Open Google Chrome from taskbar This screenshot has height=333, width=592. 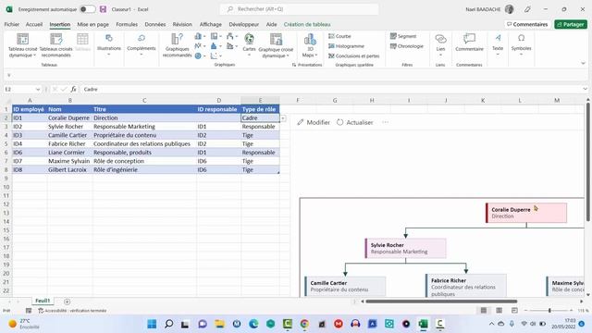tap(304, 324)
